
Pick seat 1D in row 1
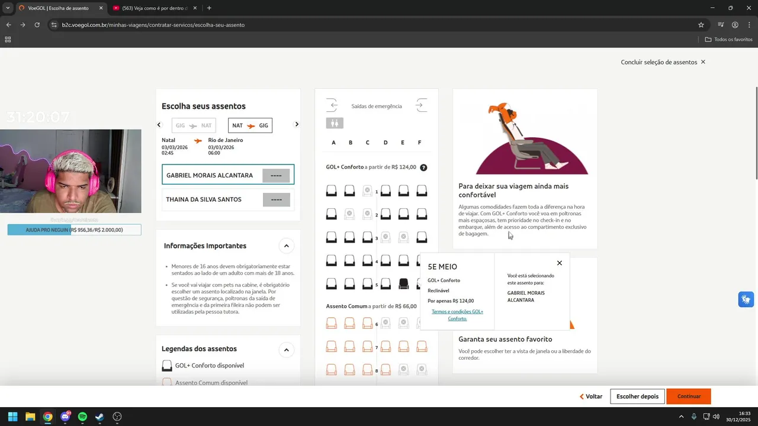click(x=386, y=191)
